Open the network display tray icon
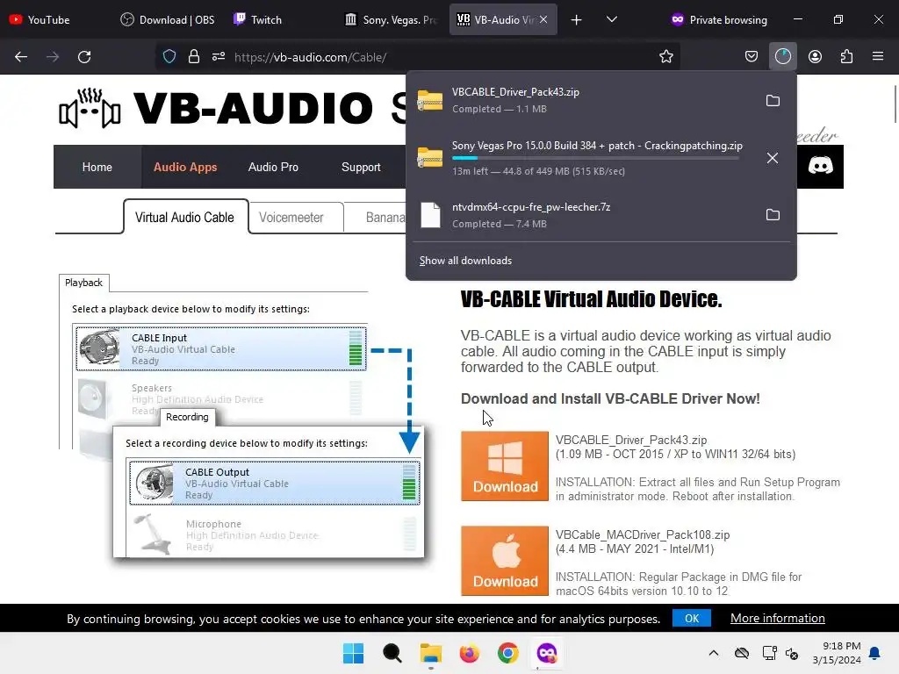This screenshot has height=674, width=899. [x=769, y=653]
